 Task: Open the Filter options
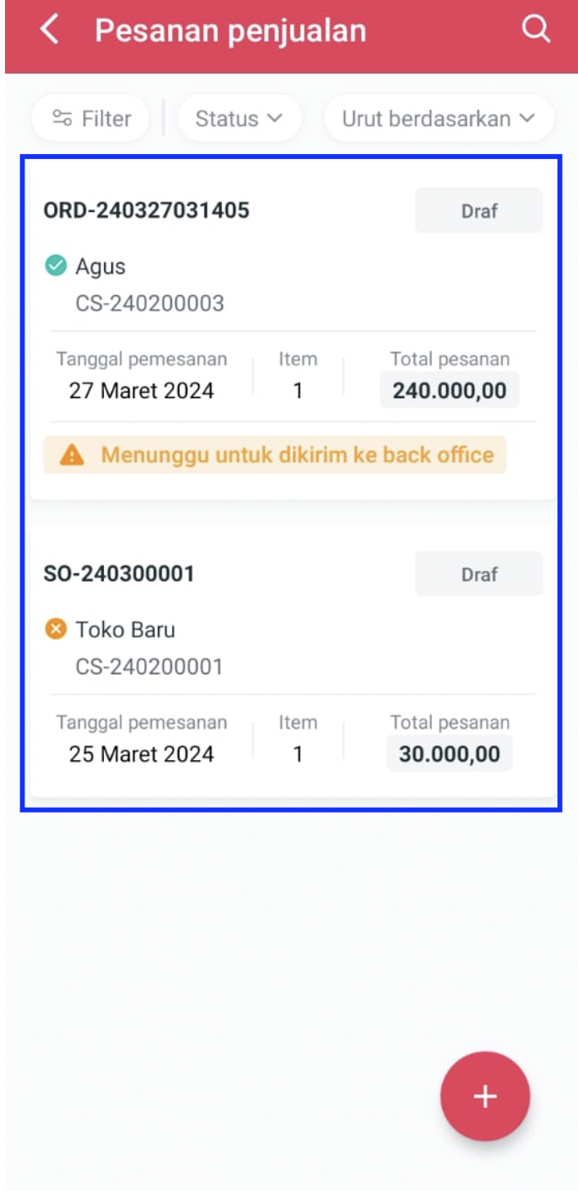(x=91, y=119)
